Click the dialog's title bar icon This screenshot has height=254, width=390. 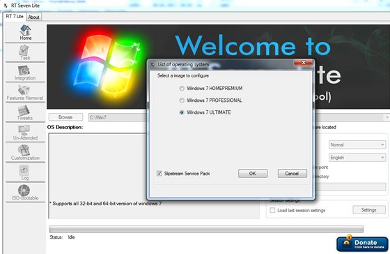(x=153, y=65)
